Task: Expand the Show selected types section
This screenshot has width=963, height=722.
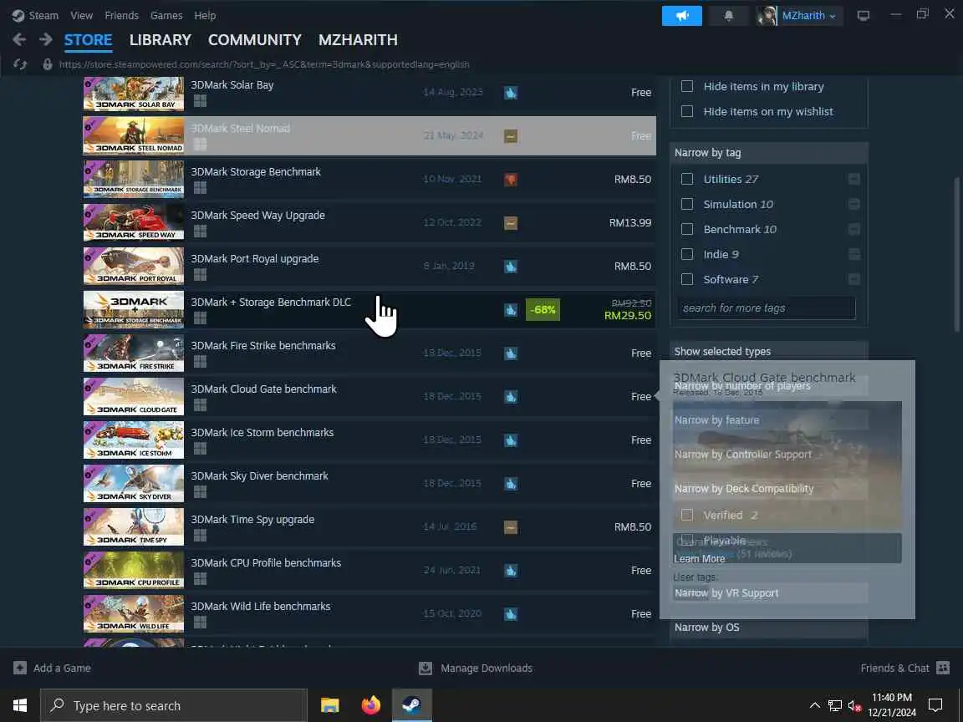Action: click(769, 351)
